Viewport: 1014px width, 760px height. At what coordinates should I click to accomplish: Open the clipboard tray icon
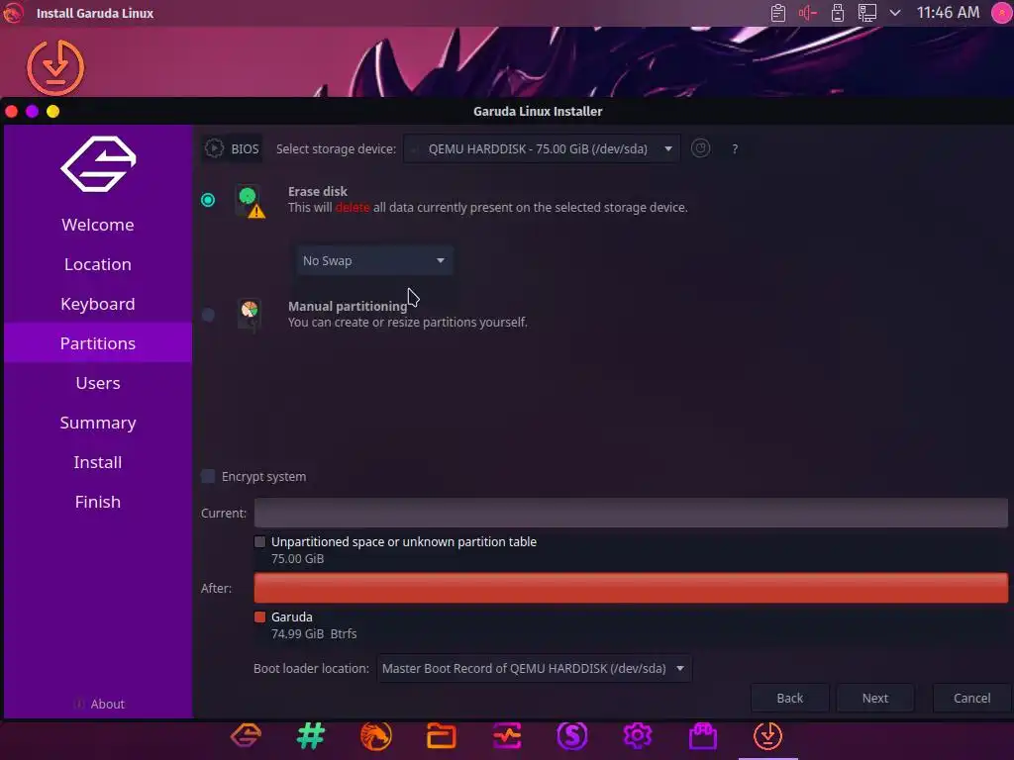(778, 13)
